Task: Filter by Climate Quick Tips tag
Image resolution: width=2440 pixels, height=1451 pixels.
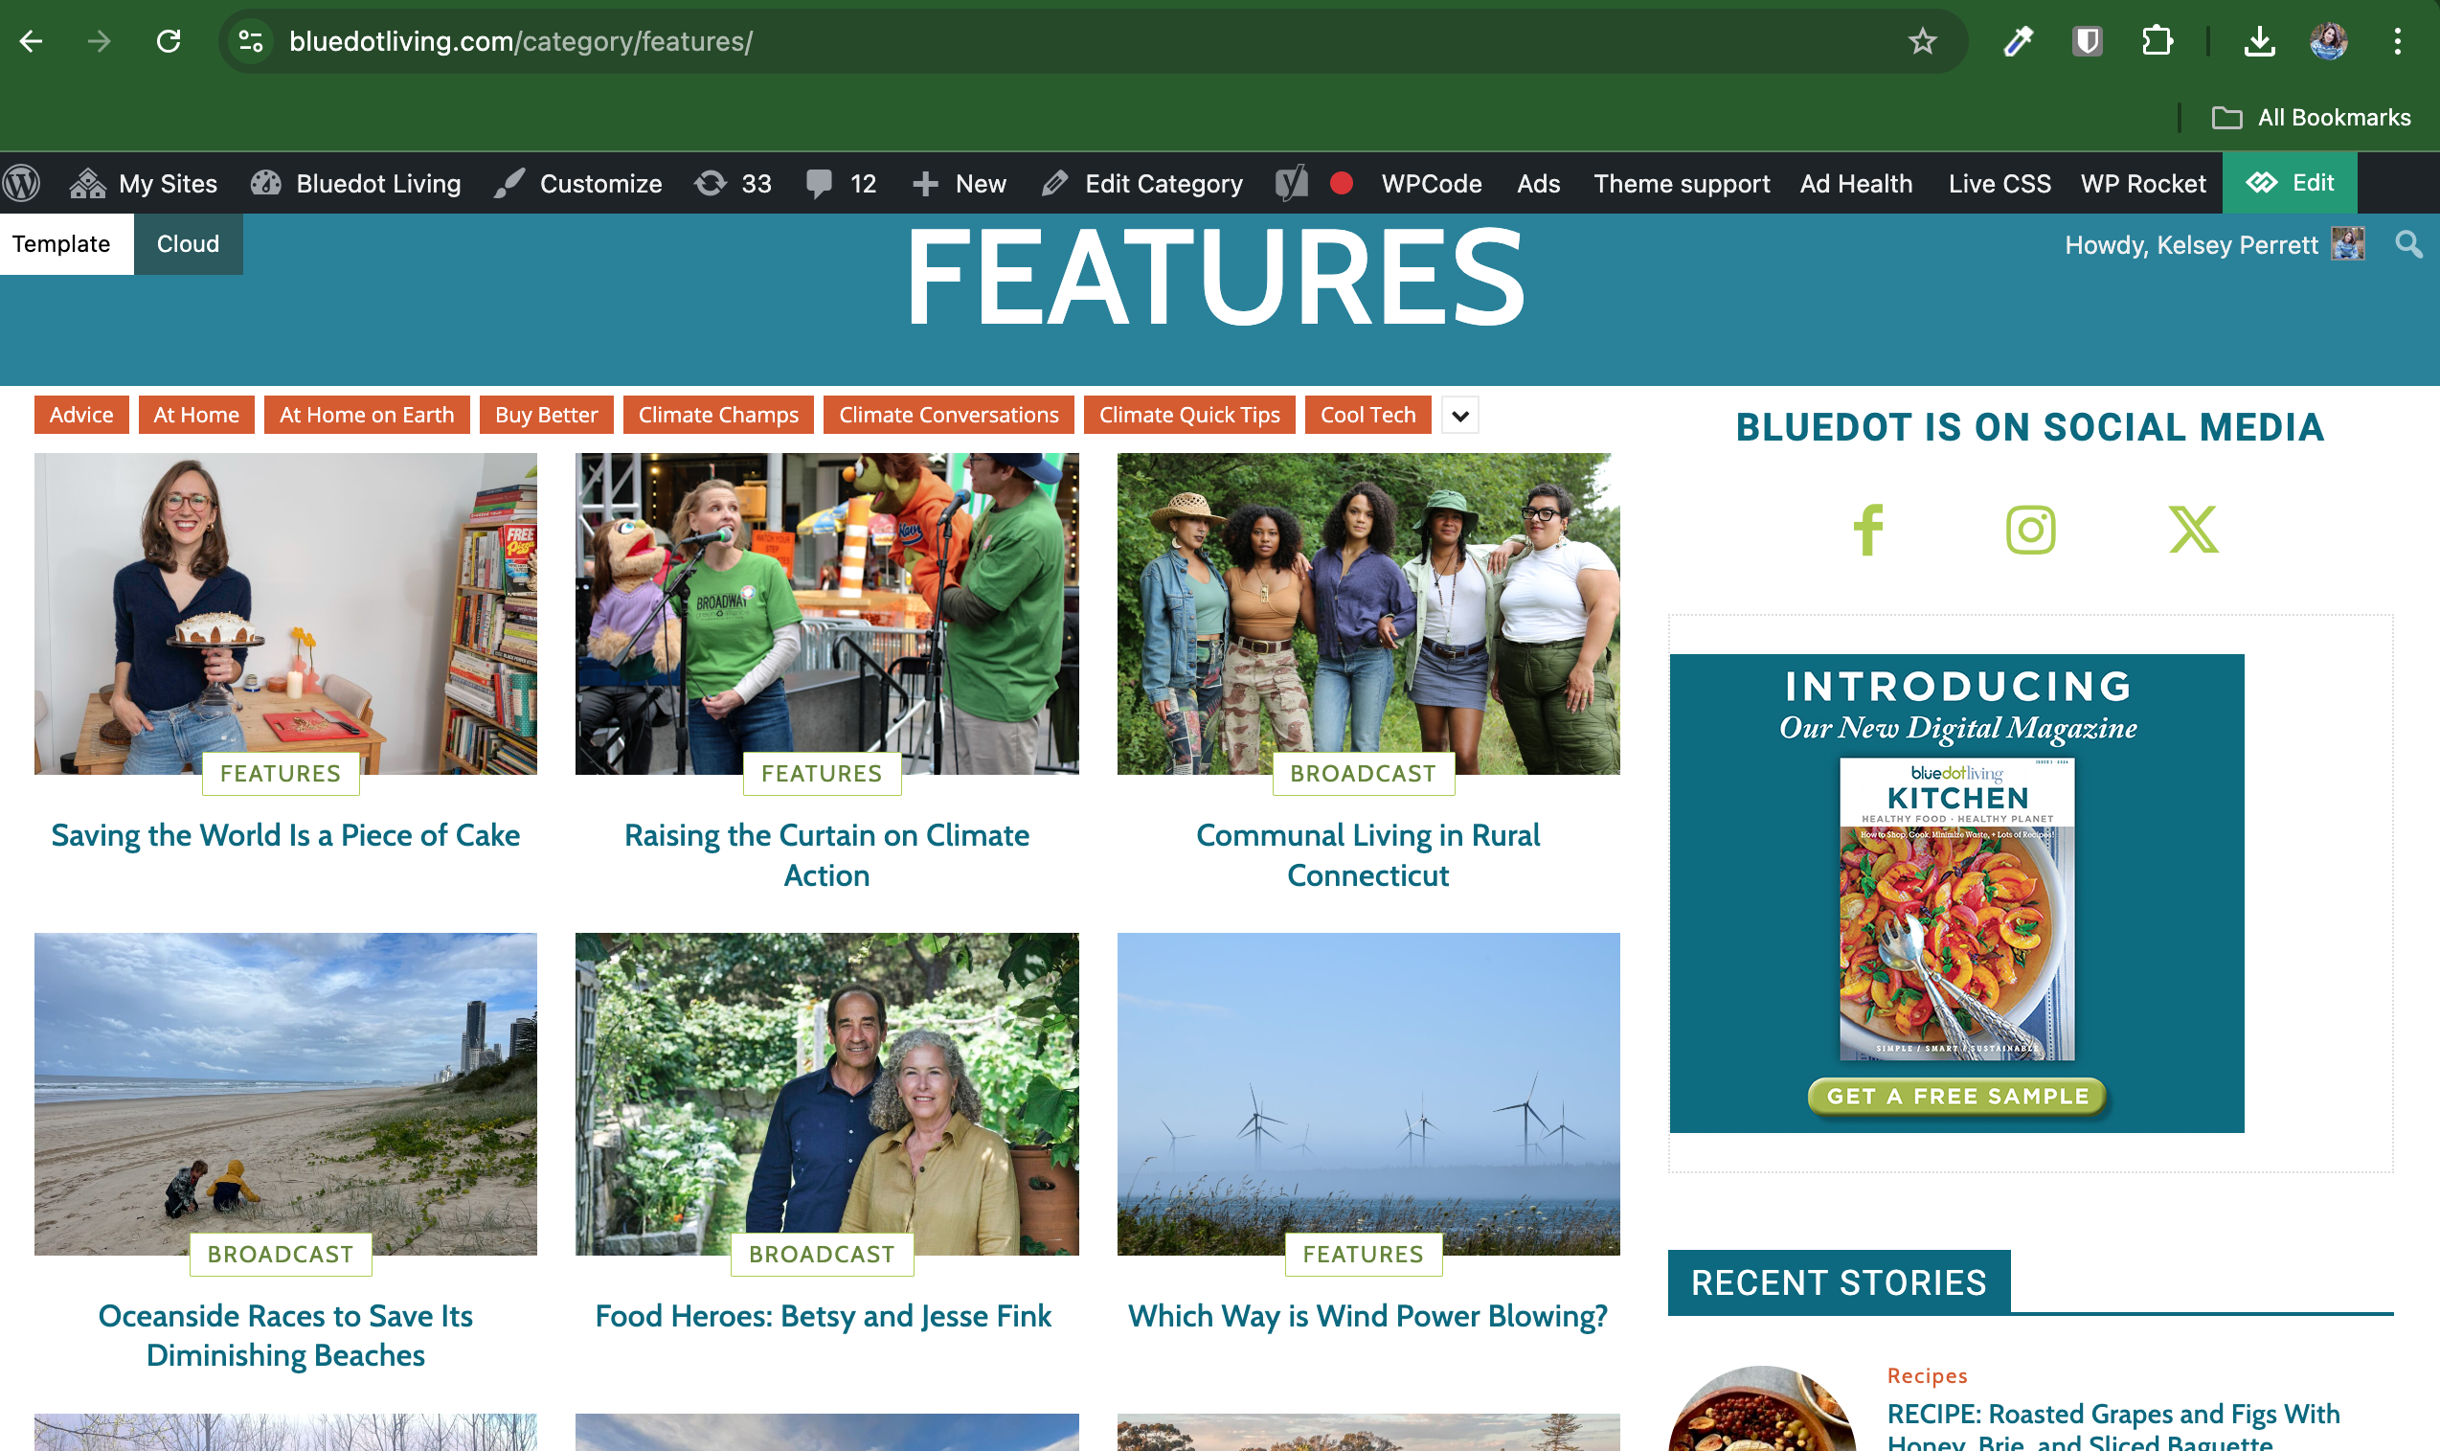Action: pyautogui.click(x=1188, y=415)
